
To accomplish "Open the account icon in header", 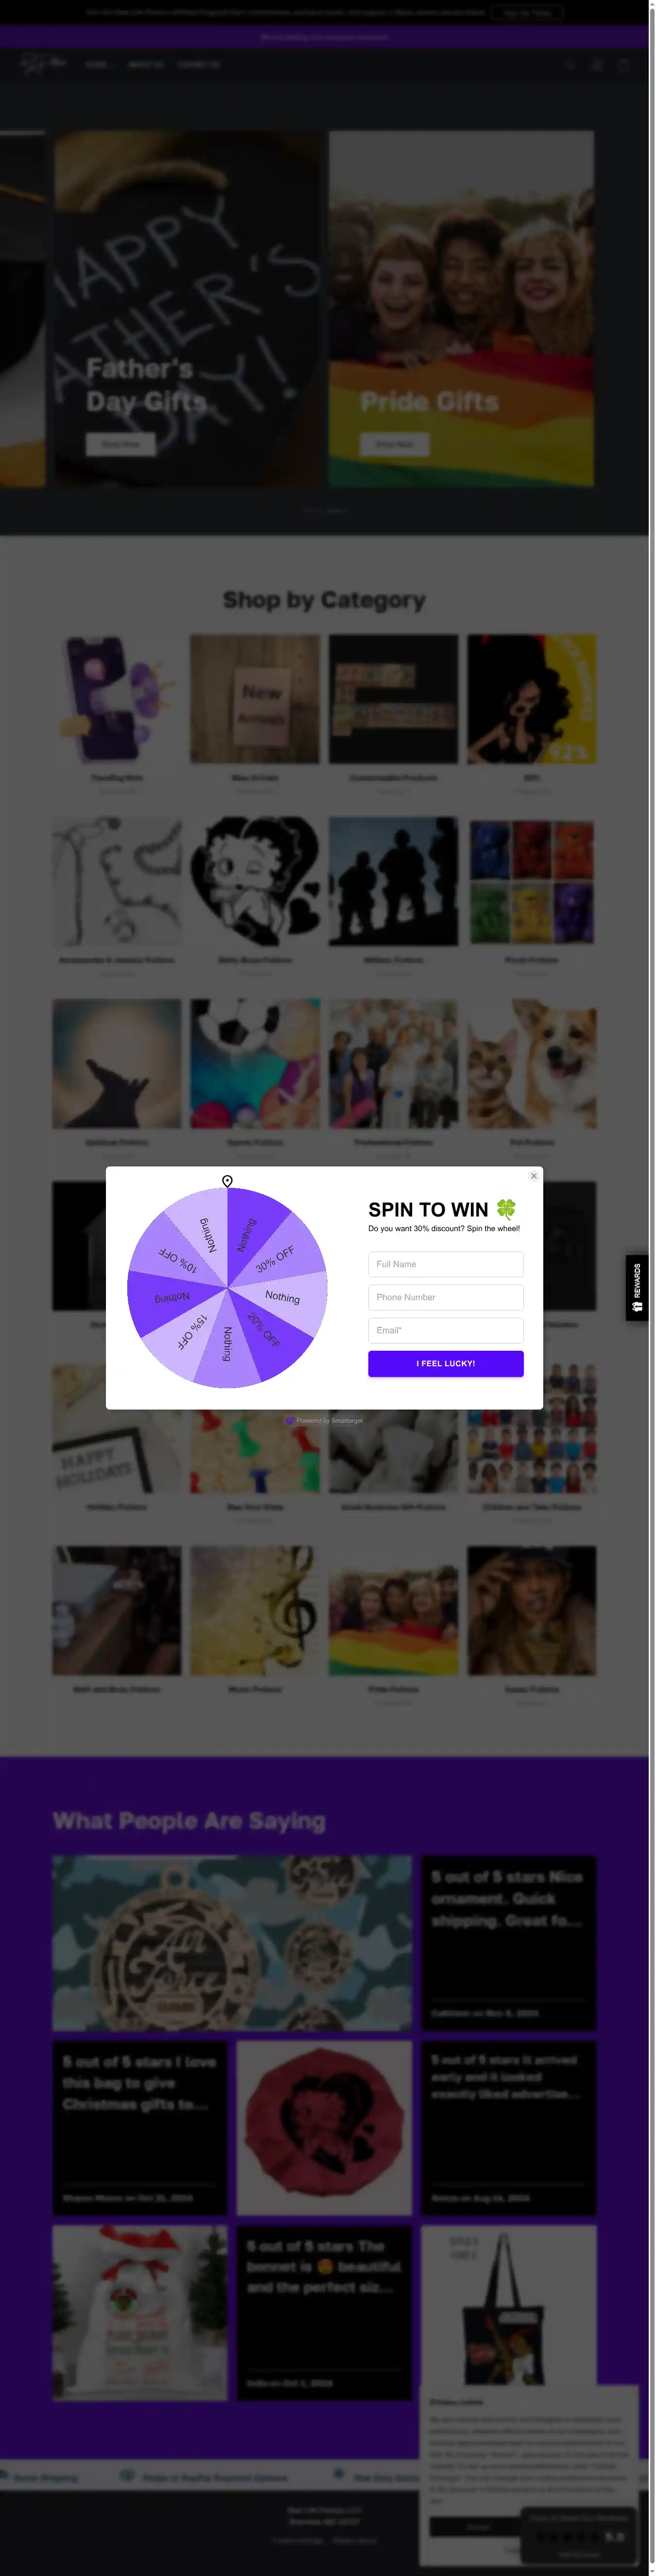I will [x=597, y=65].
